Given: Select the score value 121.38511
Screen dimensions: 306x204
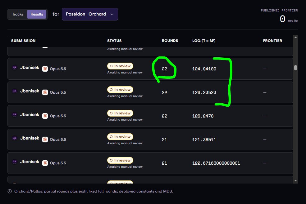Looking at the screenshot, I should (204, 140).
